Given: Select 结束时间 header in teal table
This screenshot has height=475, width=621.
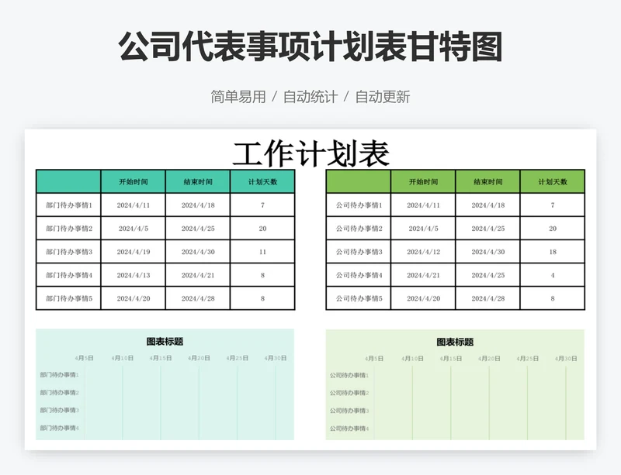Looking at the screenshot, I should click(x=198, y=181).
